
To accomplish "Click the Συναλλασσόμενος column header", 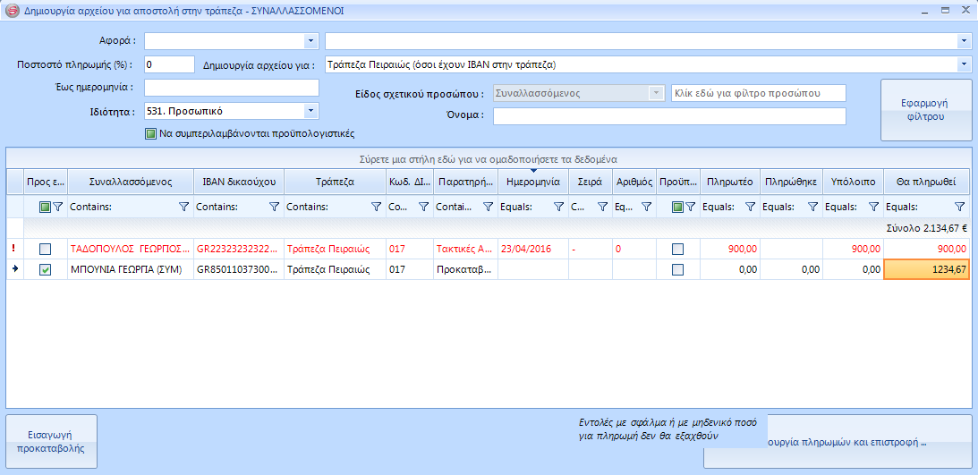I will pyautogui.click(x=131, y=181).
